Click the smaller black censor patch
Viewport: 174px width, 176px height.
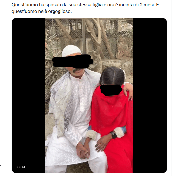[x=111, y=90]
